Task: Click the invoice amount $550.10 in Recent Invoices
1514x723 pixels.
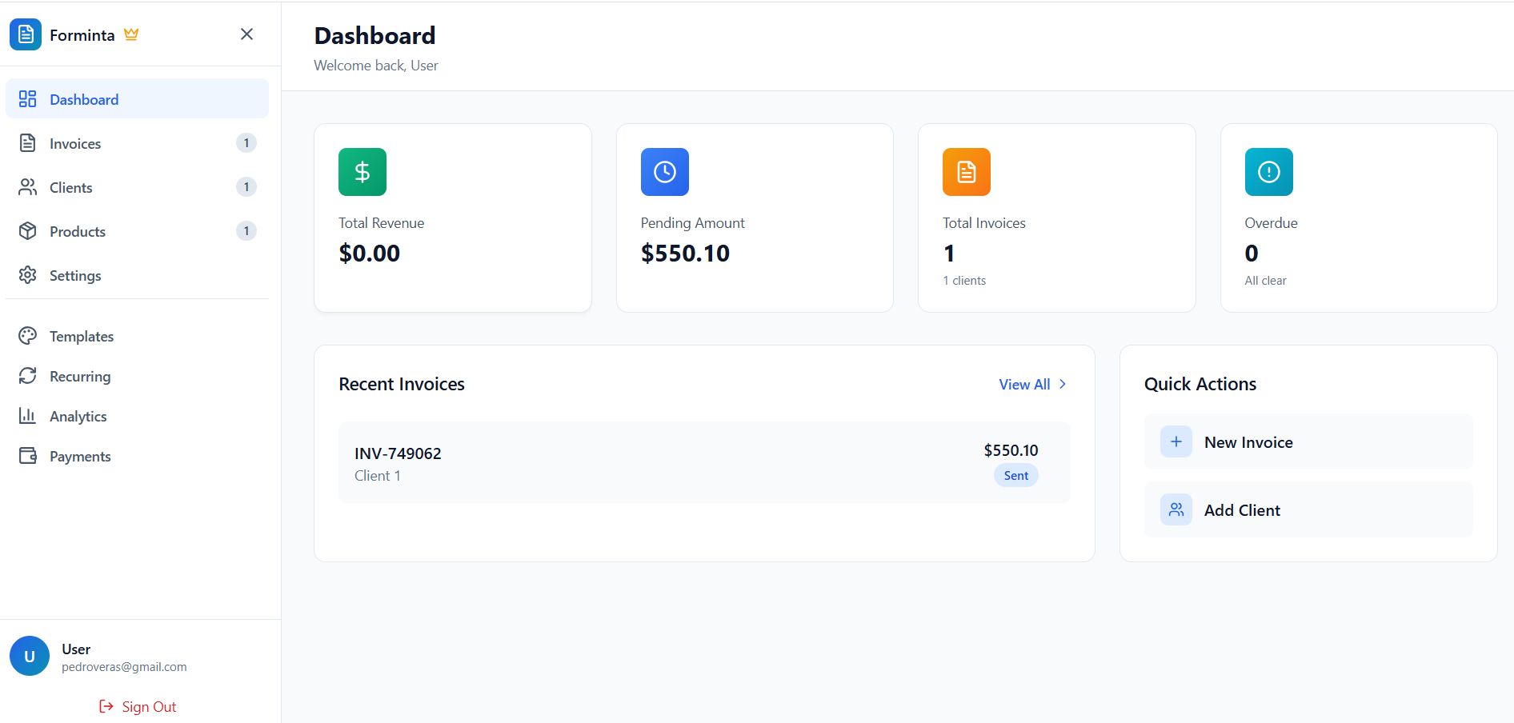Action: 1011,450
